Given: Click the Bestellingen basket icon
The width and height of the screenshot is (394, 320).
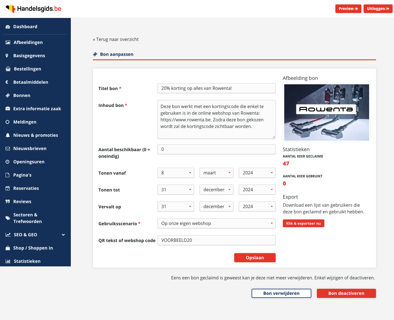Looking at the screenshot, I should click(8, 69).
